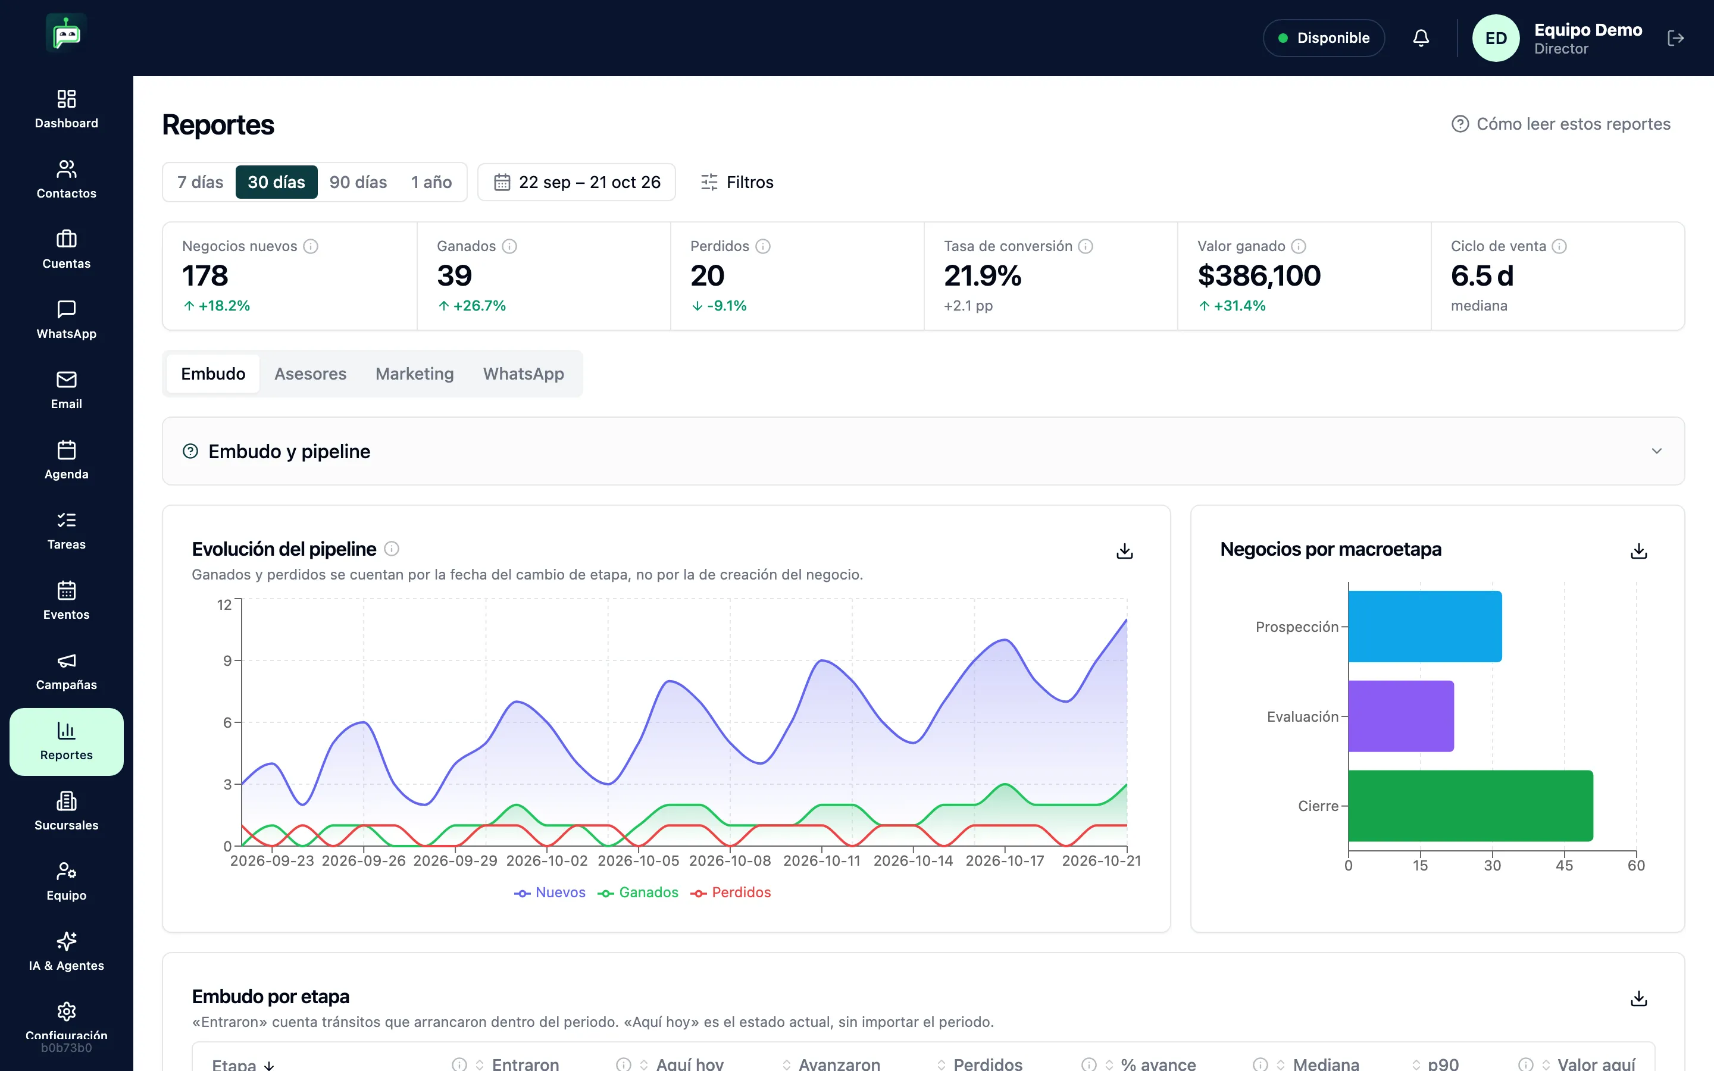Click info icon beside Evolución del pipeline title
This screenshot has height=1071, width=1714.
(392, 549)
